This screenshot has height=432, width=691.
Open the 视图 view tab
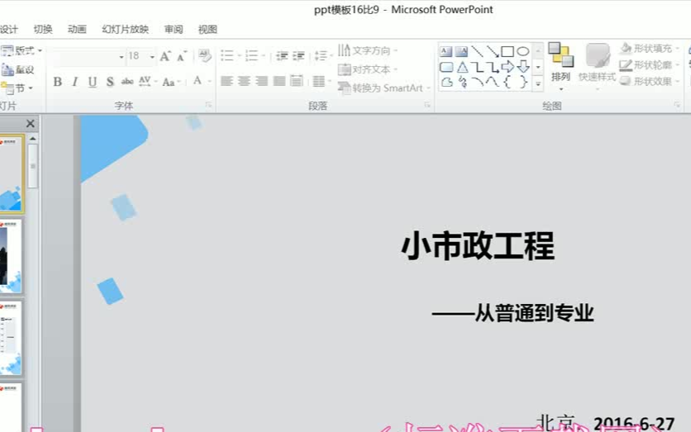click(x=207, y=30)
